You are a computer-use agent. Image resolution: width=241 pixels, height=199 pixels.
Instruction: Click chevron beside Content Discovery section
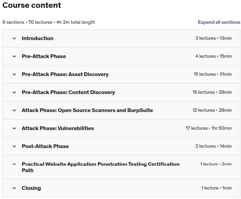click(14, 92)
